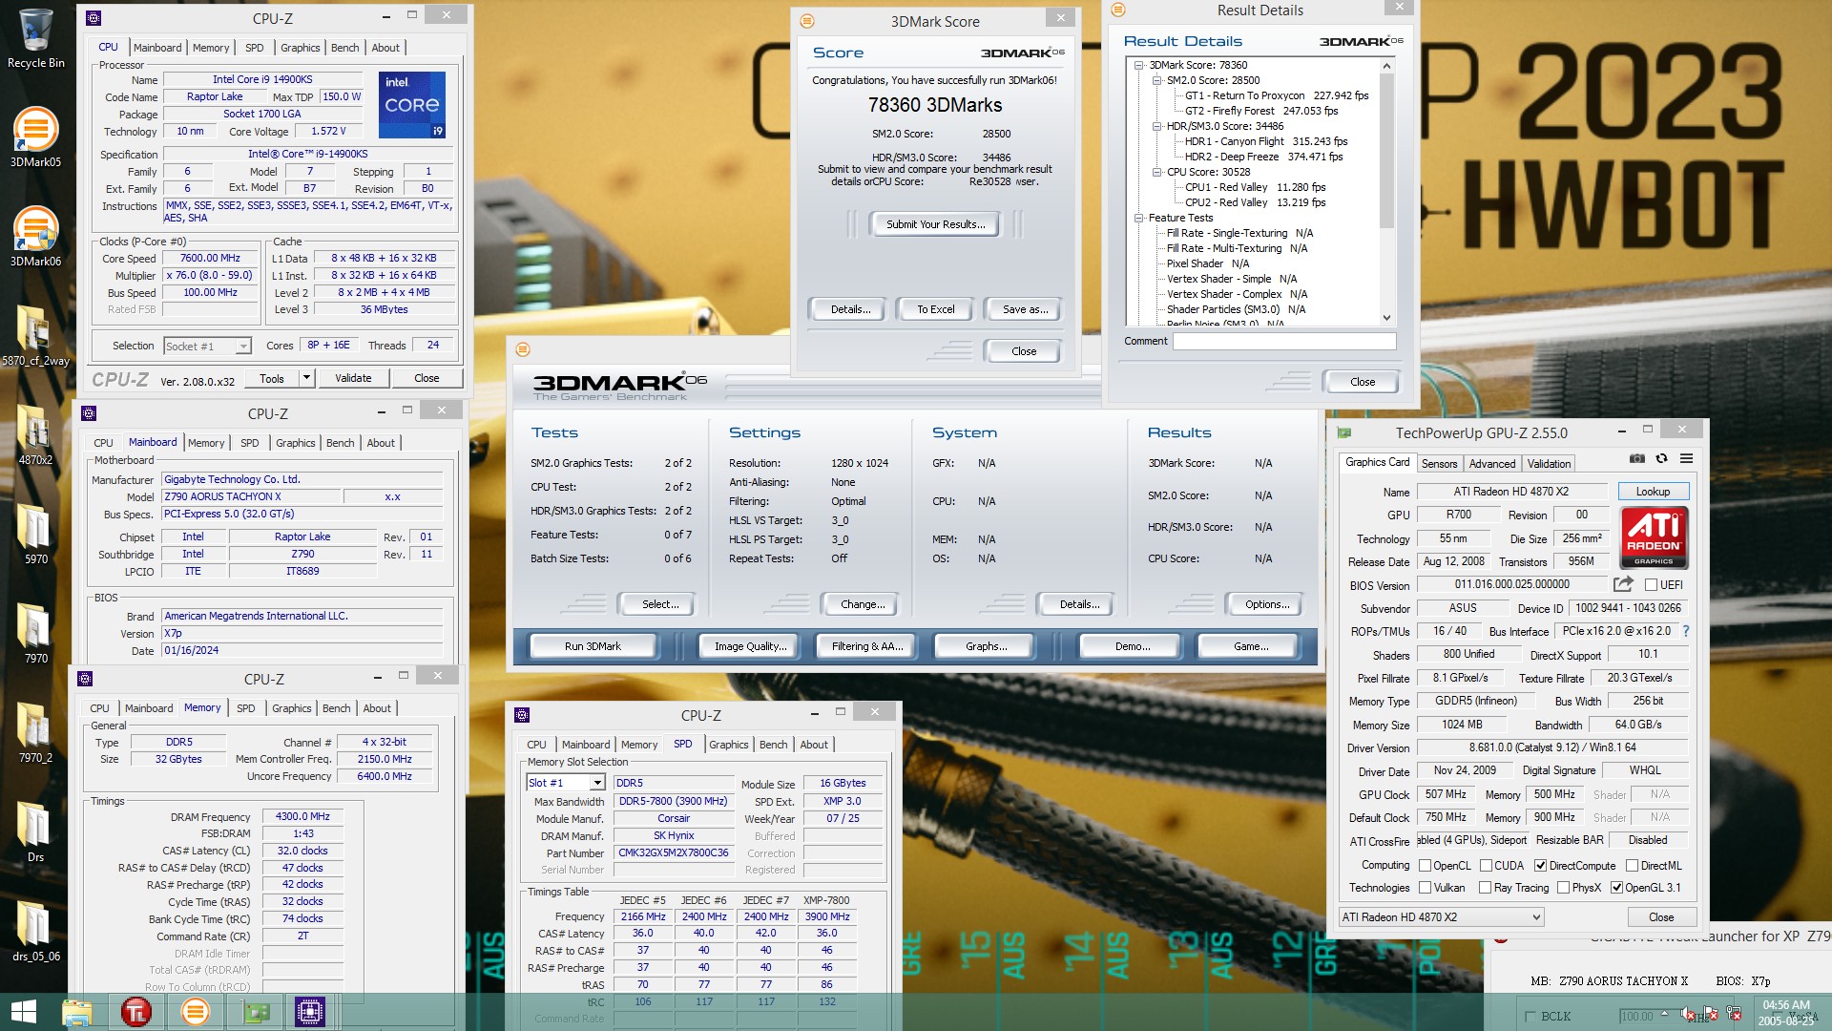Click the Comment input field in Result Details
The width and height of the screenshot is (1832, 1031).
click(x=1284, y=341)
